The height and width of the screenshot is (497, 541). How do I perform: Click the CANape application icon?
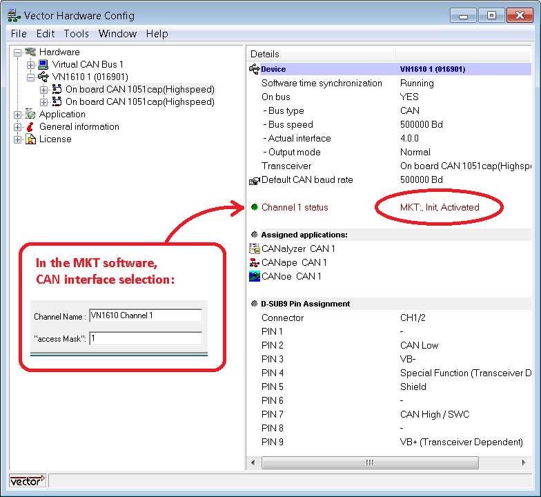tap(254, 262)
